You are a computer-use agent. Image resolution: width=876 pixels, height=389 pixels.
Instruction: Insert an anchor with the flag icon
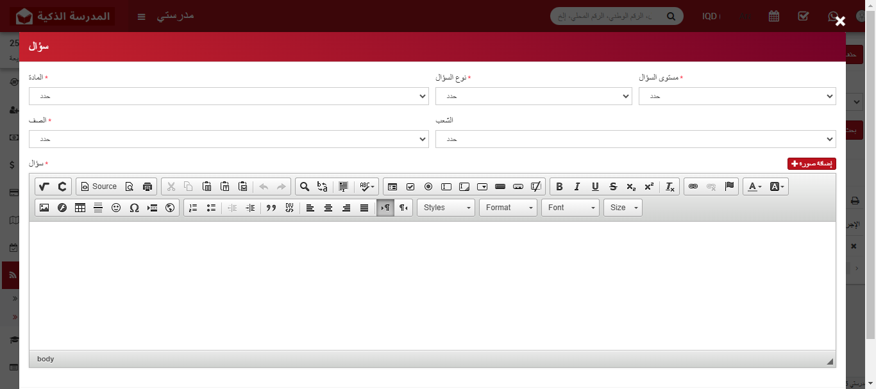(x=729, y=186)
